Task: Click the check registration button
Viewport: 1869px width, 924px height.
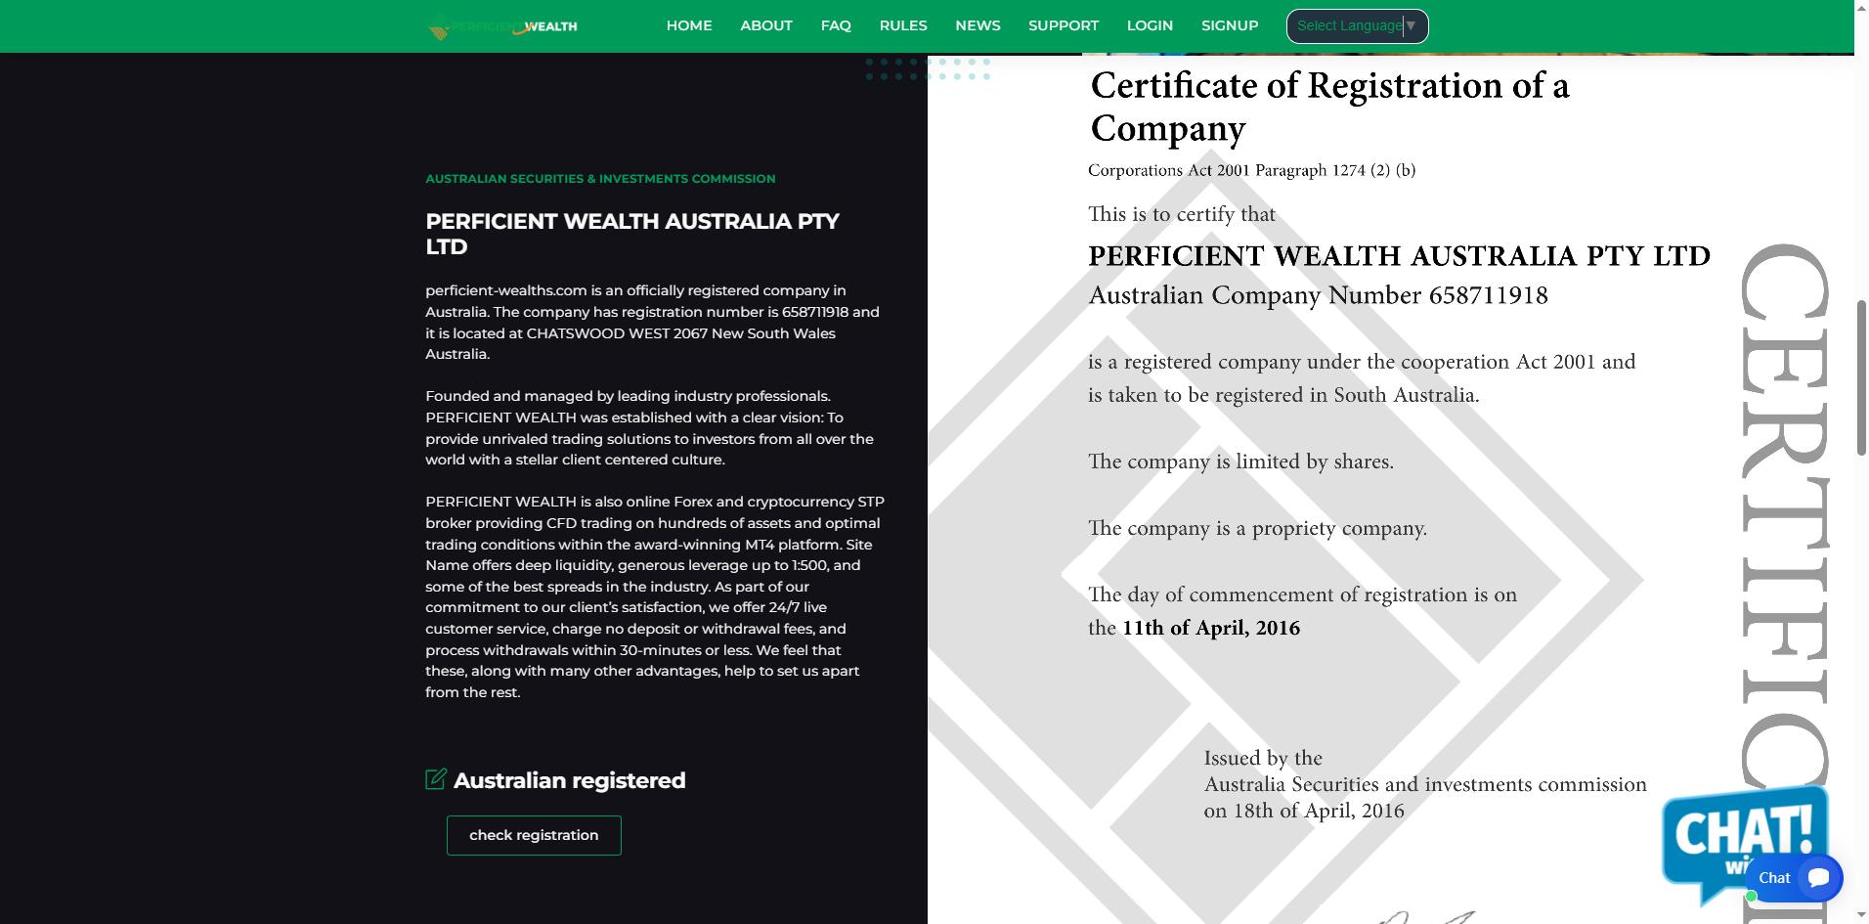Action: click(534, 835)
